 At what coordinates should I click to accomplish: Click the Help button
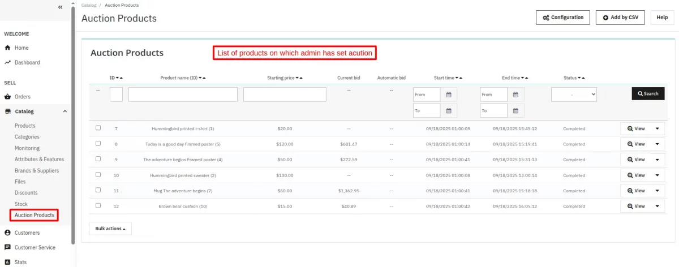(662, 18)
